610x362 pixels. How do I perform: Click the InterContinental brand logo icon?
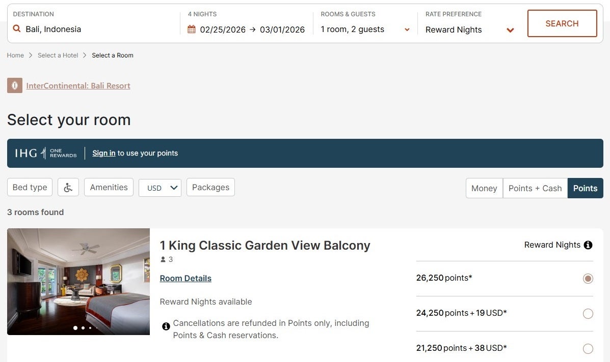pos(14,85)
